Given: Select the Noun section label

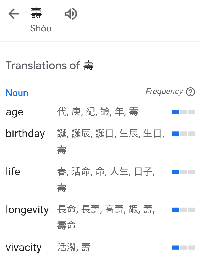Looking at the screenshot, I should pos(17,93).
